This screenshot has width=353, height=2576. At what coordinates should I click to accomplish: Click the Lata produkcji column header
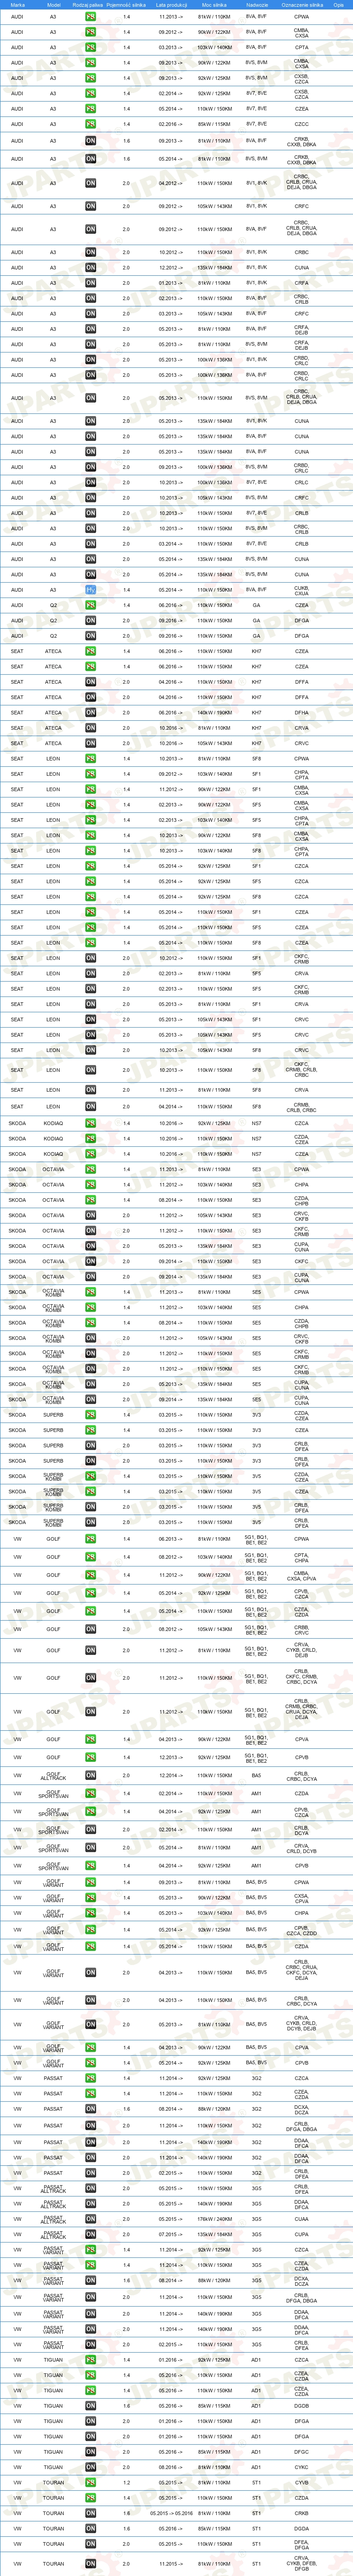coord(170,5)
